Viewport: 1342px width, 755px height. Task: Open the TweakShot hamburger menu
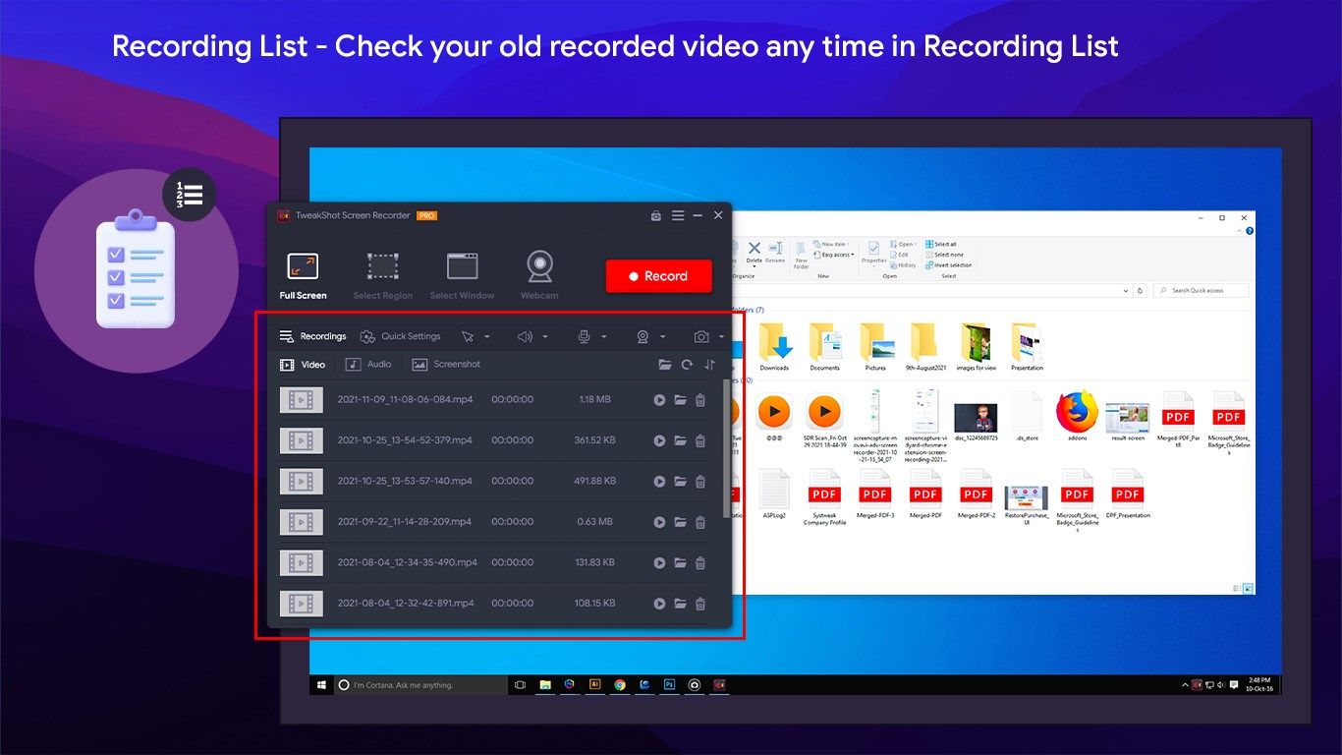(678, 215)
